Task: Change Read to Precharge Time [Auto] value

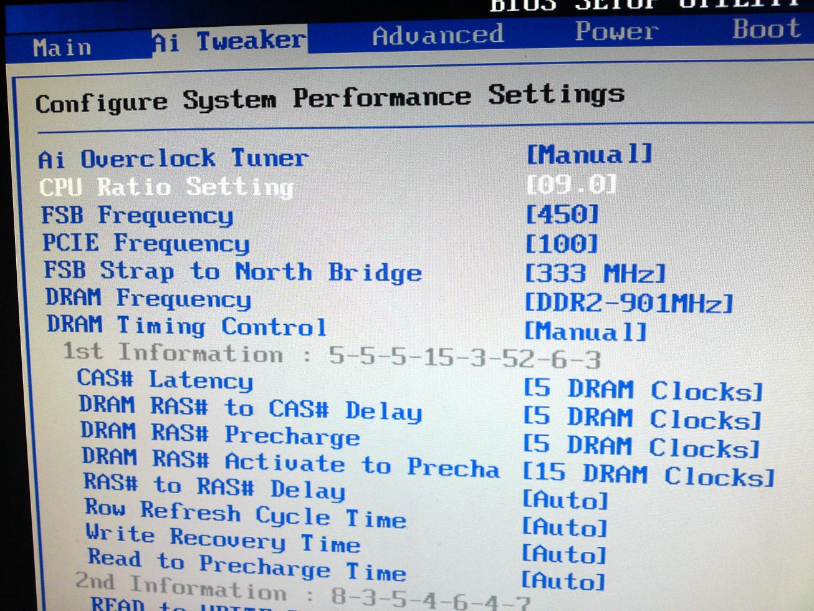Action: pos(563,581)
